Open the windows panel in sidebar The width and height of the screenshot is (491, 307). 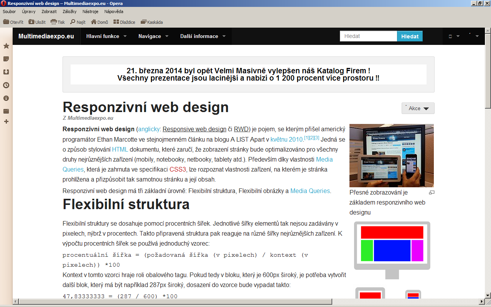6,111
